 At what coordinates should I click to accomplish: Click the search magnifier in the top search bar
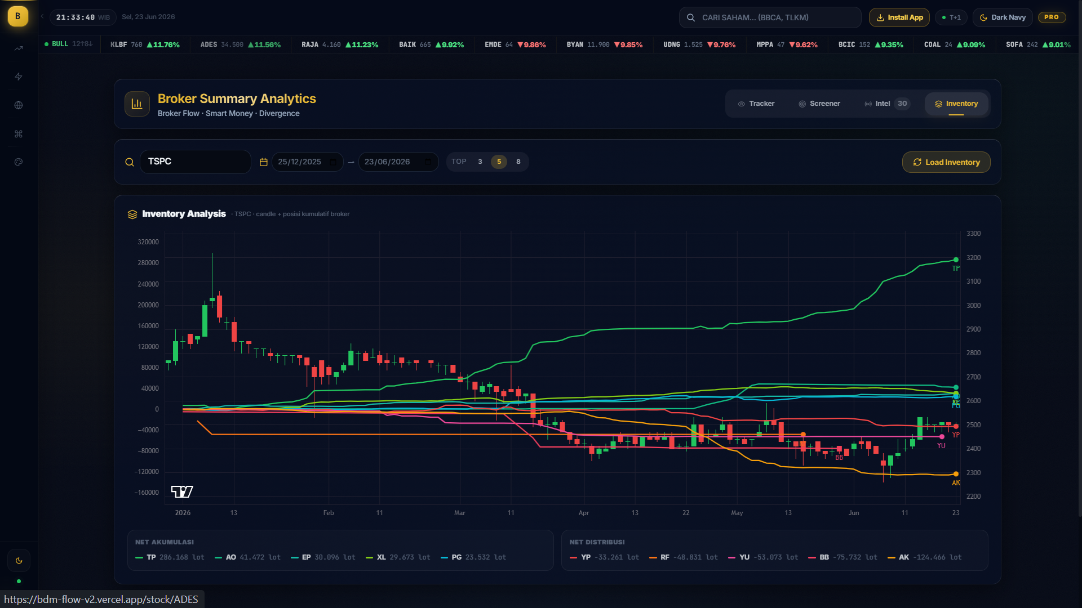point(690,17)
